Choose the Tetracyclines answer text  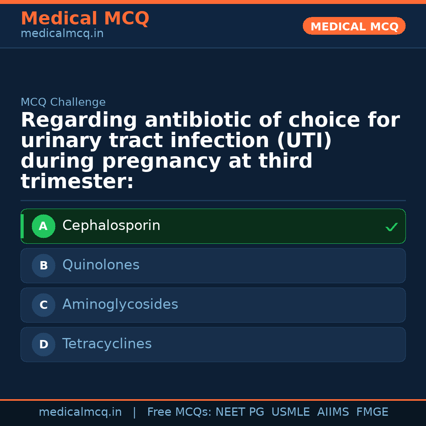point(107,344)
